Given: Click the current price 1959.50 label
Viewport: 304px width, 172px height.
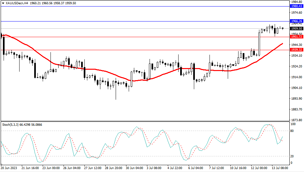Looking at the screenshot, I should coord(297,28).
